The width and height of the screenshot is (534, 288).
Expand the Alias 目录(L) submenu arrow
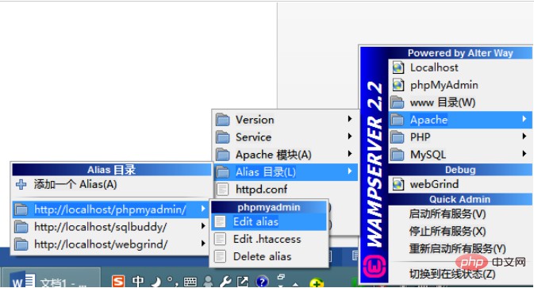click(350, 171)
